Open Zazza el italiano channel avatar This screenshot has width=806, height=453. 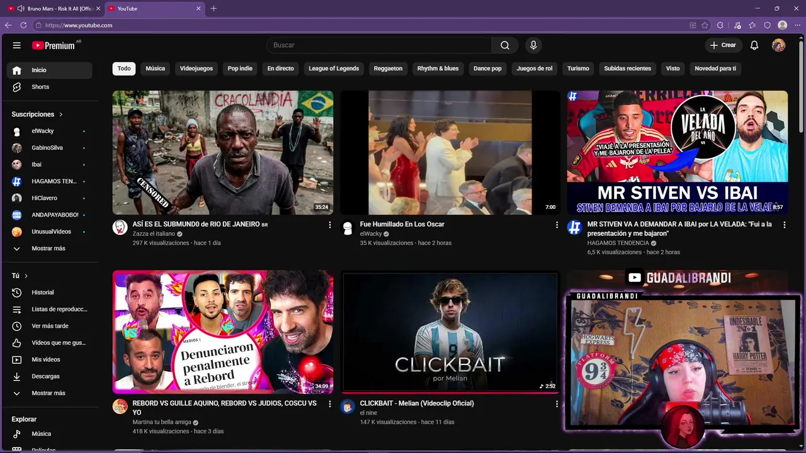tap(120, 227)
